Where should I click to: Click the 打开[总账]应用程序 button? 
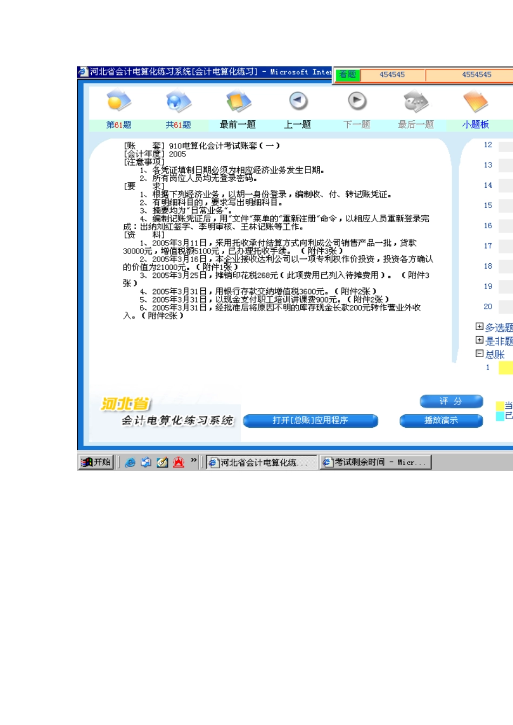[x=310, y=420]
